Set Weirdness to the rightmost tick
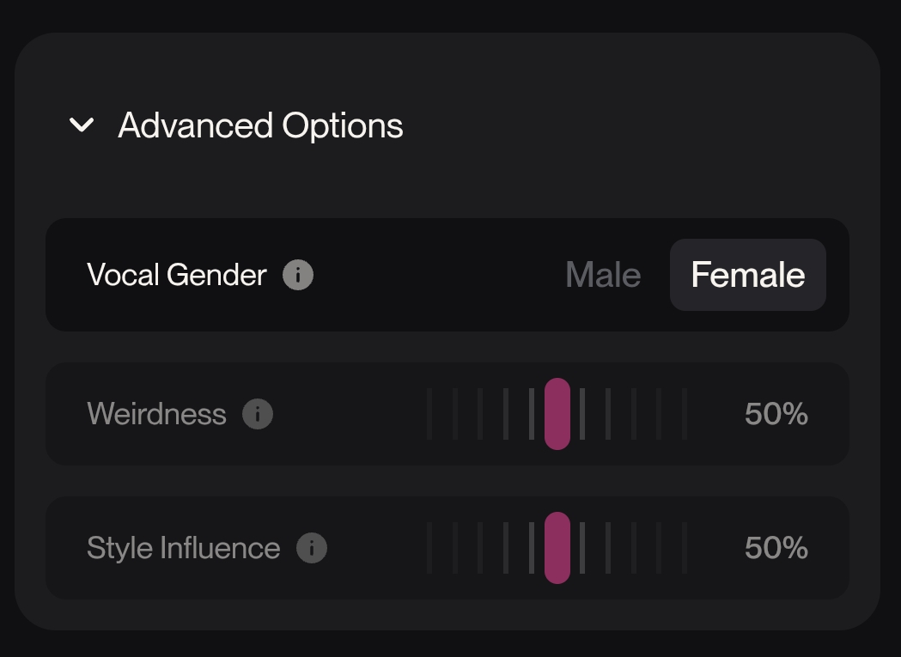 pos(685,414)
